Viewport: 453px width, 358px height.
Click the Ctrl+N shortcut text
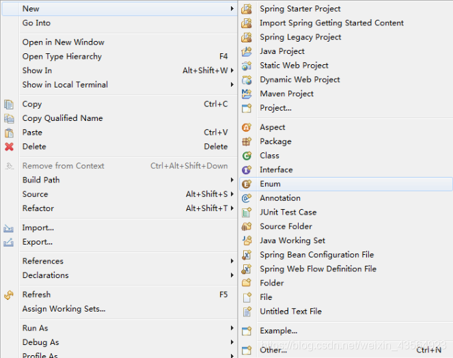click(428, 350)
